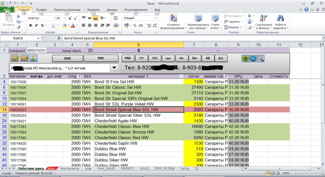This screenshot has height=177, width=325.
Task: Click green plus button on sheet
Action: tap(246, 58)
